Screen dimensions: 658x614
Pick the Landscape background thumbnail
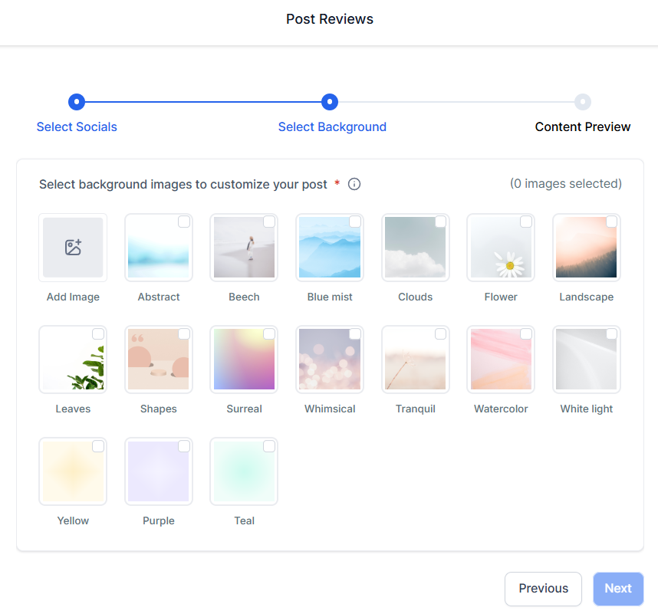coord(586,248)
